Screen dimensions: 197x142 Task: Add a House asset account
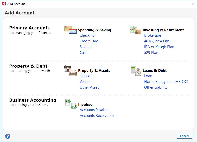click(85, 76)
